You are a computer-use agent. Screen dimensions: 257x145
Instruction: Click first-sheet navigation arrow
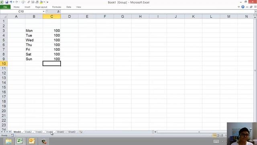(x=2, y=132)
